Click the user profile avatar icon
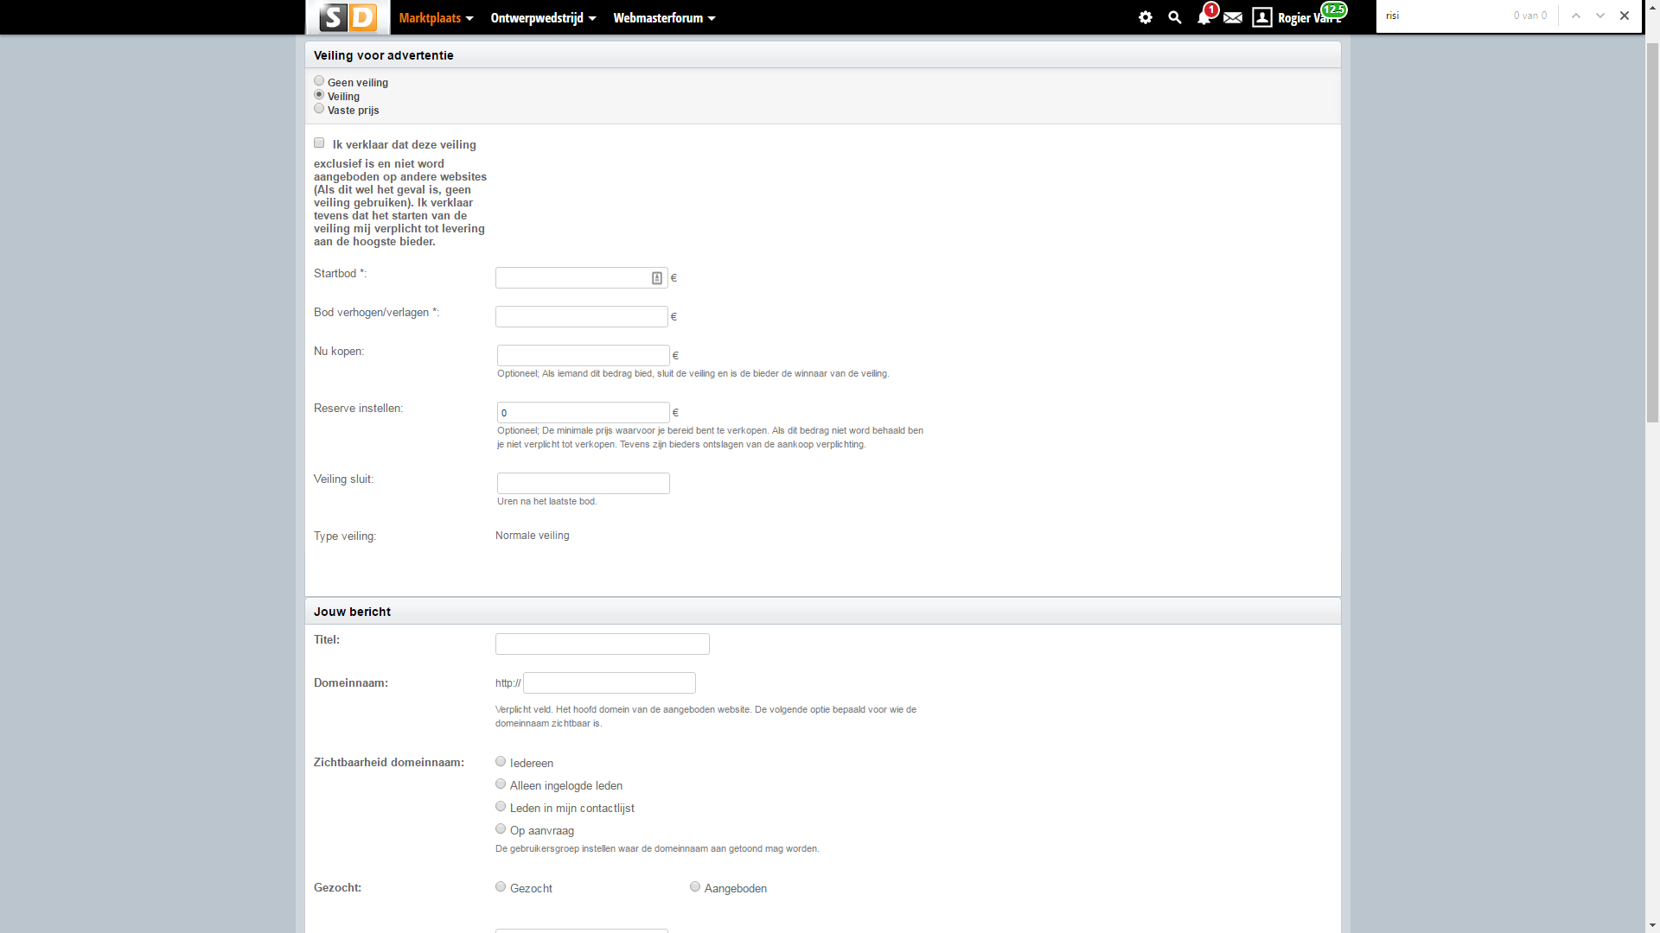 (1262, 17)
